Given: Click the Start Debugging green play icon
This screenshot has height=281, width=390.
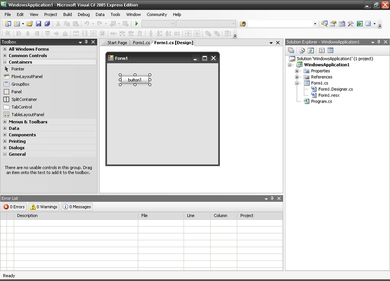Looking at the screenshot, I should tap(137, 23).
